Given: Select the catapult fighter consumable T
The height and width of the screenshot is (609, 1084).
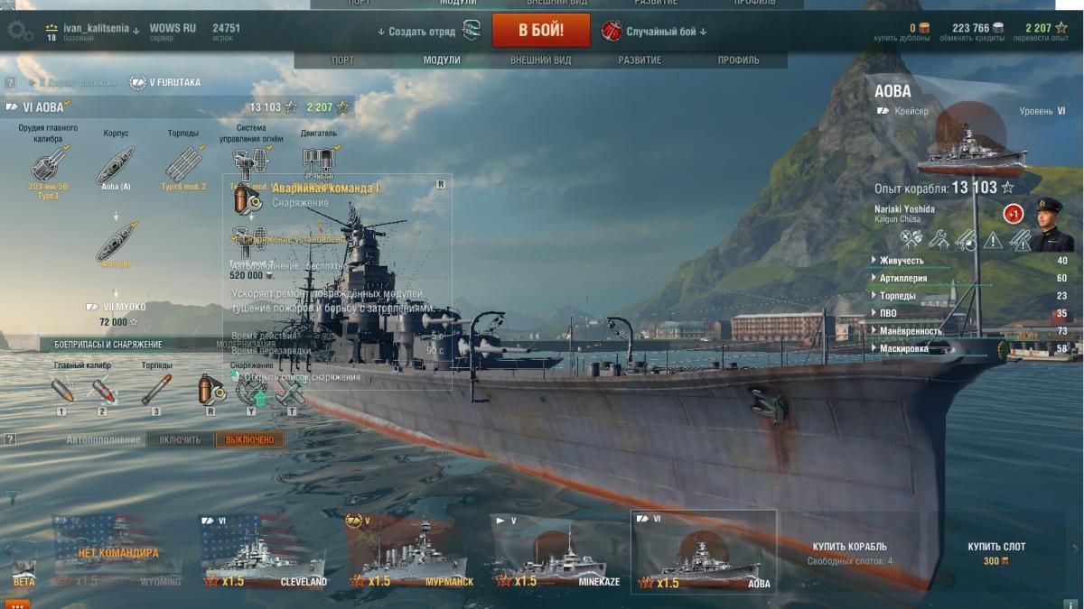Looking at the screenshot, I should coord(291,390).
